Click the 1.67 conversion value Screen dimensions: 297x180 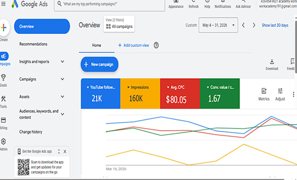214,99
